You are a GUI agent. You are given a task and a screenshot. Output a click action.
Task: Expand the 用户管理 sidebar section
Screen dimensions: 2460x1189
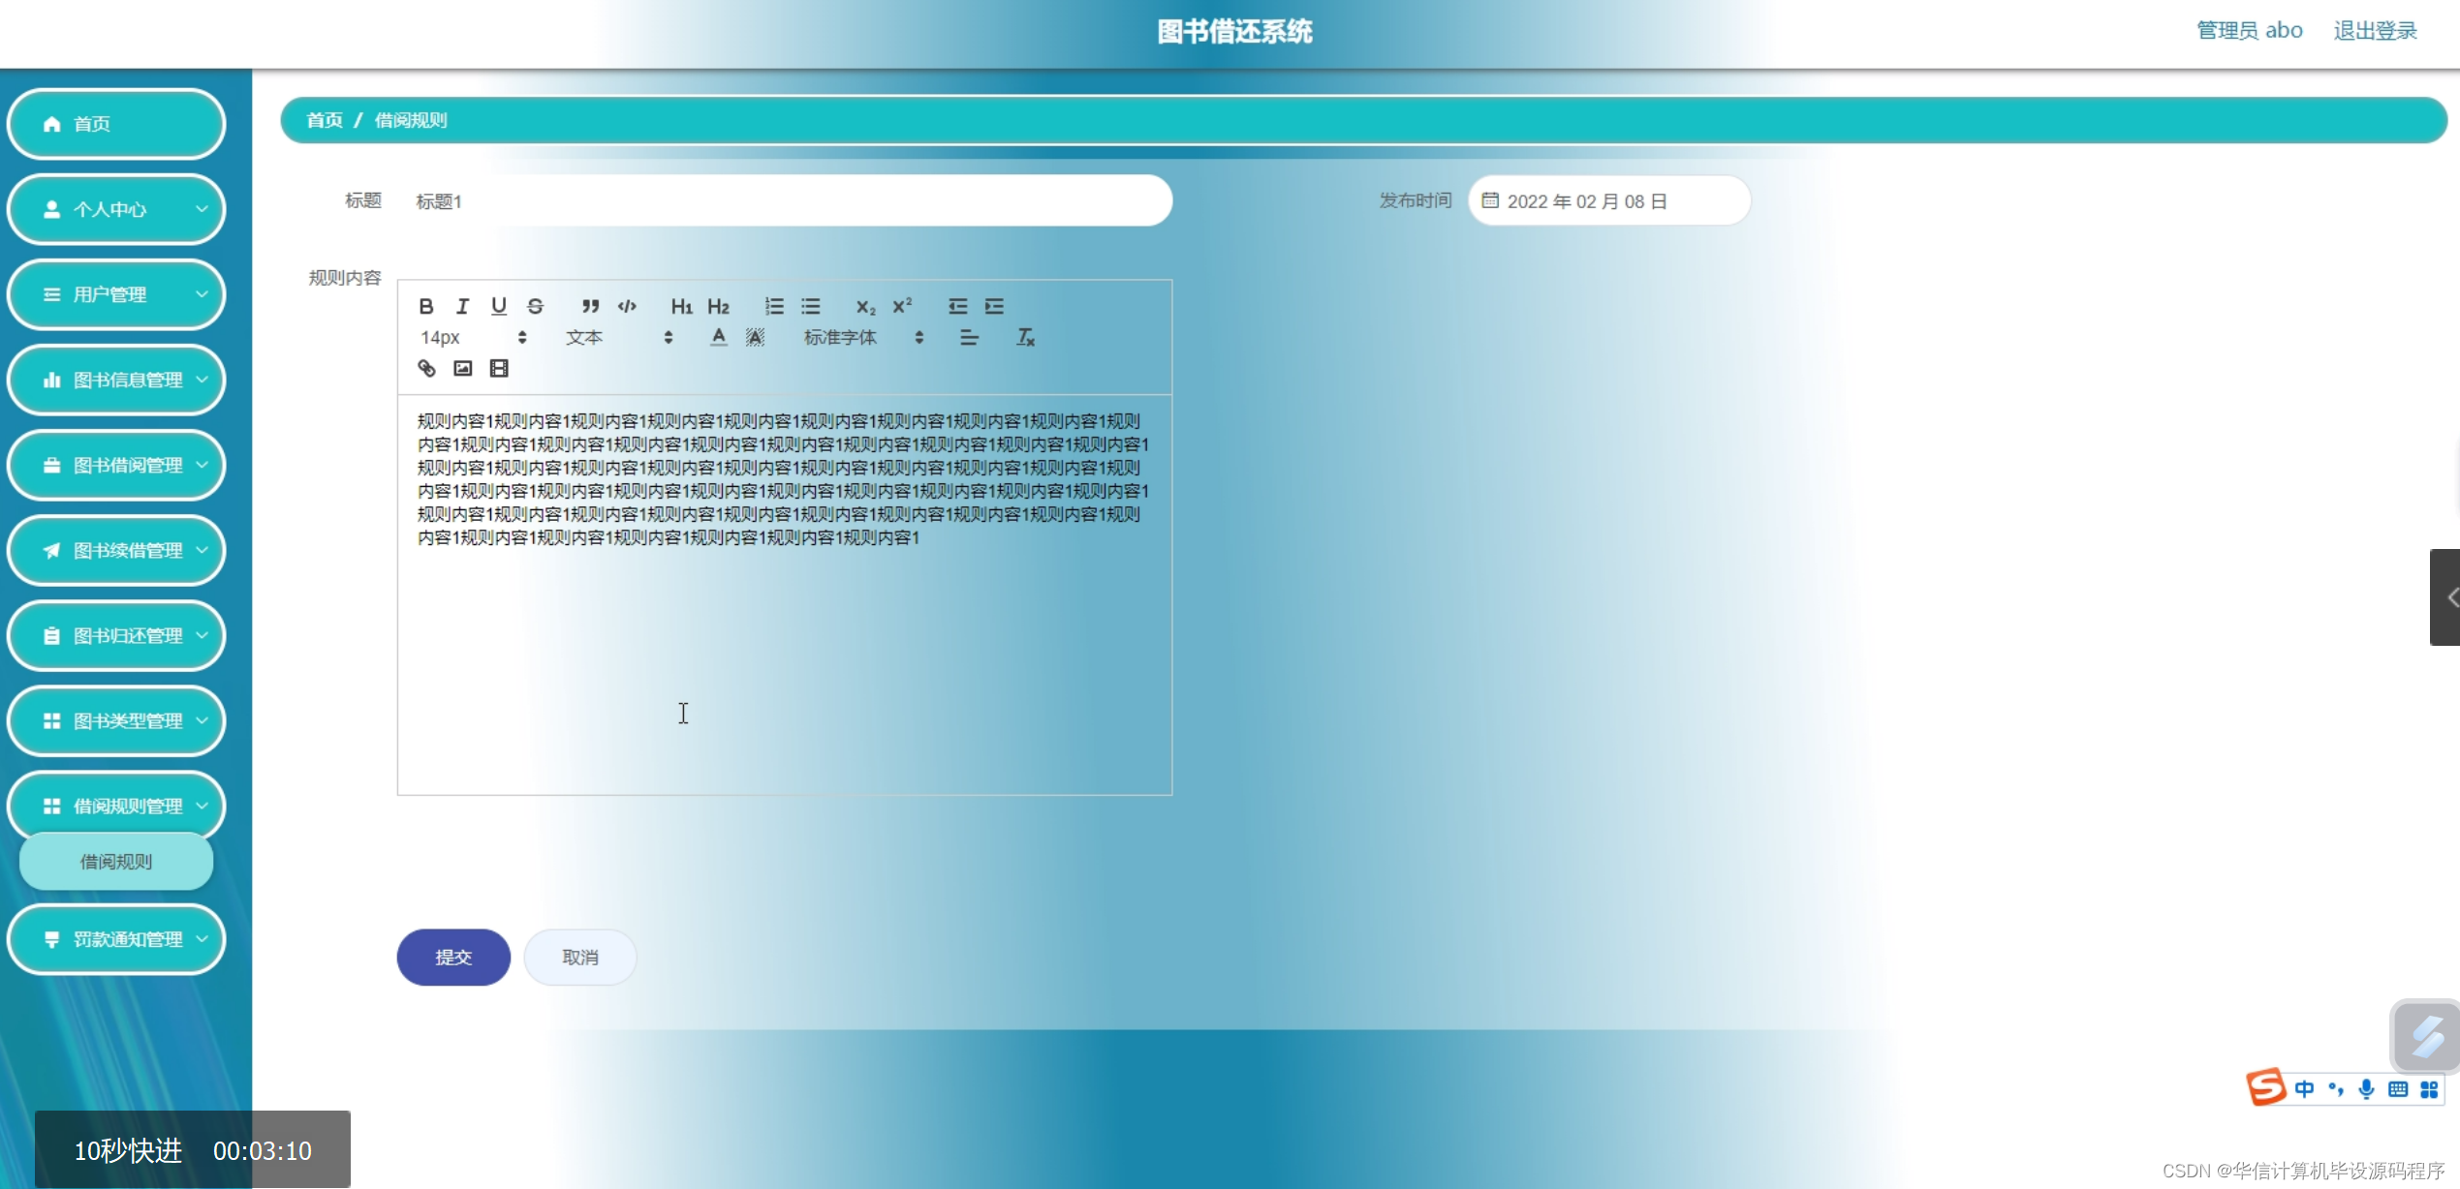pos(116,294)
